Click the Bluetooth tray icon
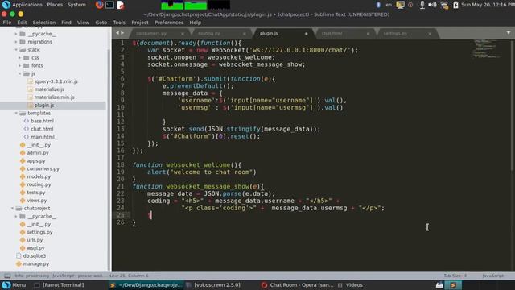The height and width of the screenshot is (290, 515). [378, 5]
